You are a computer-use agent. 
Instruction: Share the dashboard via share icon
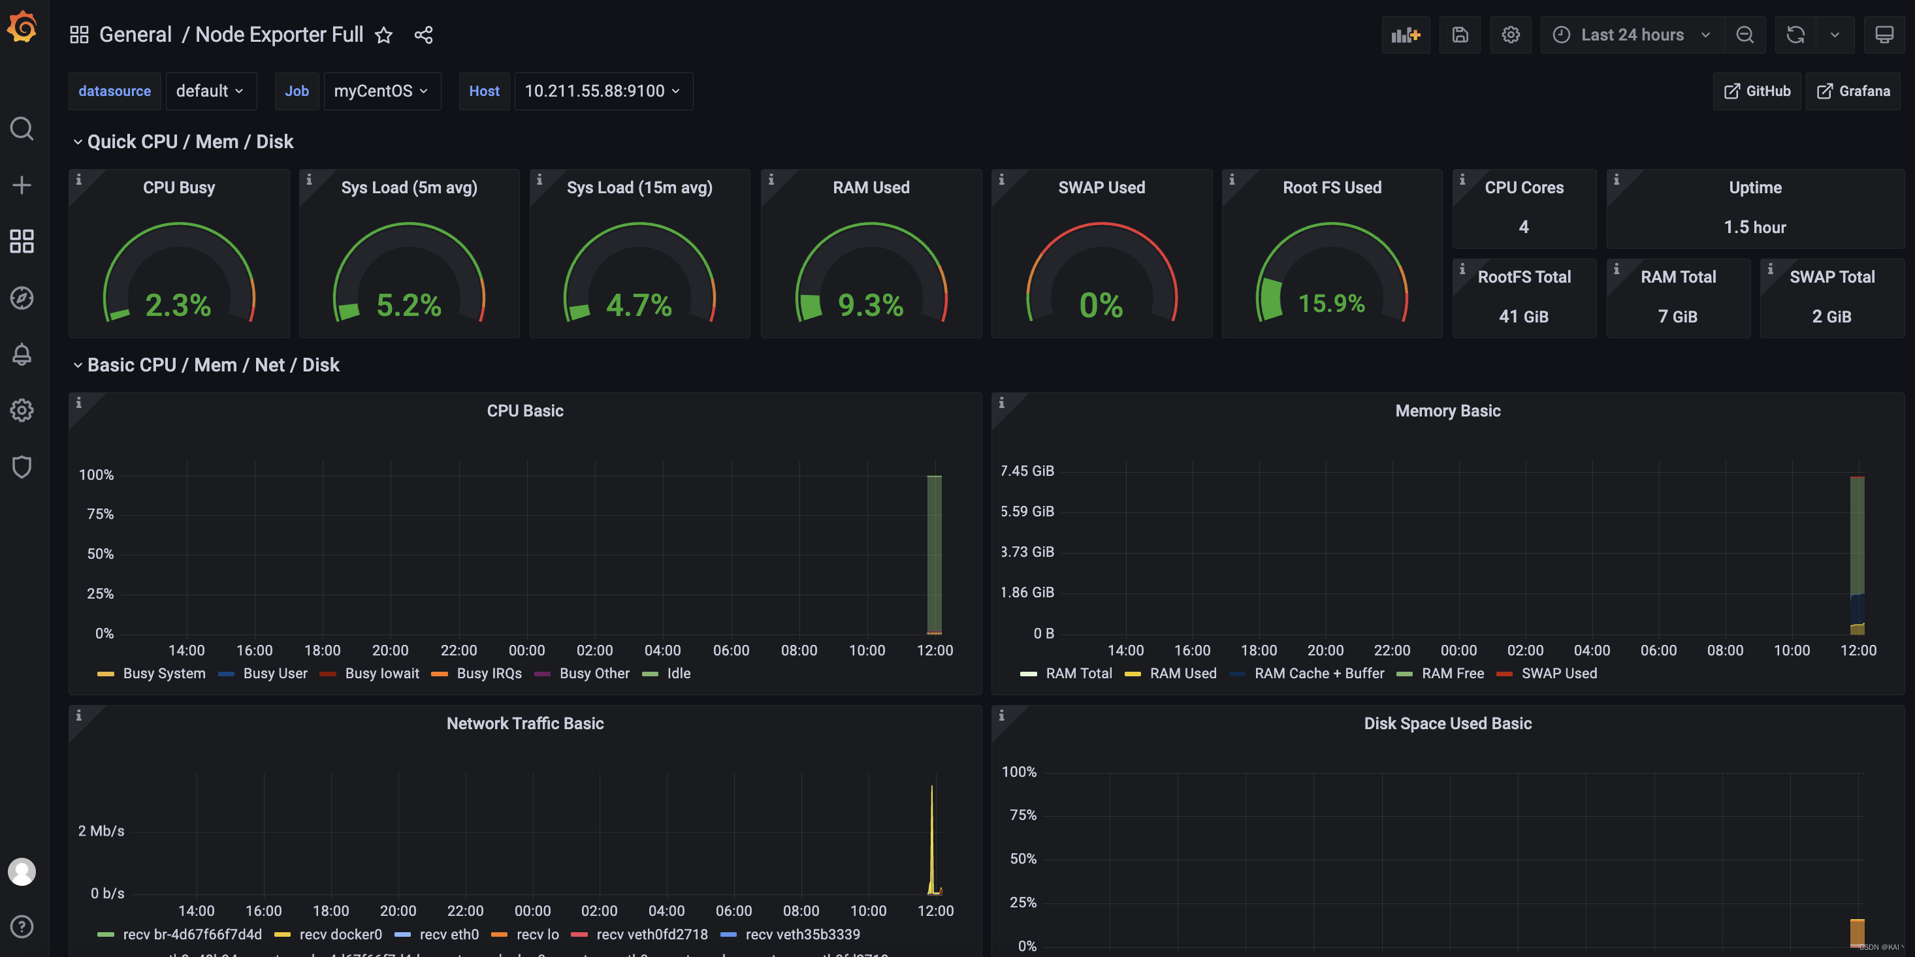coord(424,35)
